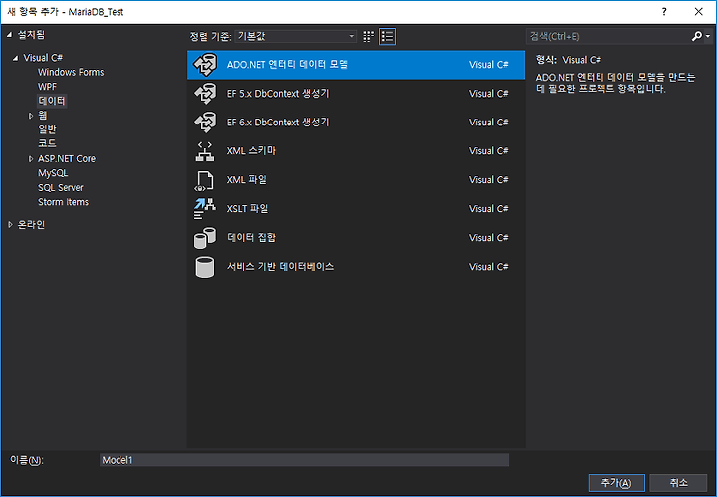Click the EF 5.x DbContext generator icon
This screenshot has height=497, width=717.
coord(205,94)
